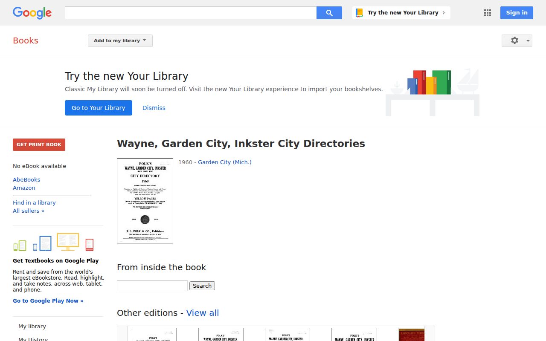This screenshot has height=341, width=546.
Task: Click the 1960 directory cover thumbnail
Action: (x=145, y=201)
